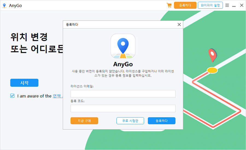Click the AnyGo logo in title bar

tap(4, 5)
